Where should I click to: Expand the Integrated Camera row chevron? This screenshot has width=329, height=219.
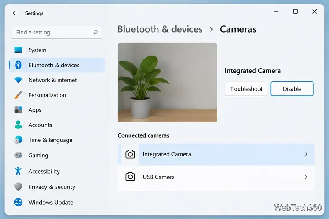306,154
